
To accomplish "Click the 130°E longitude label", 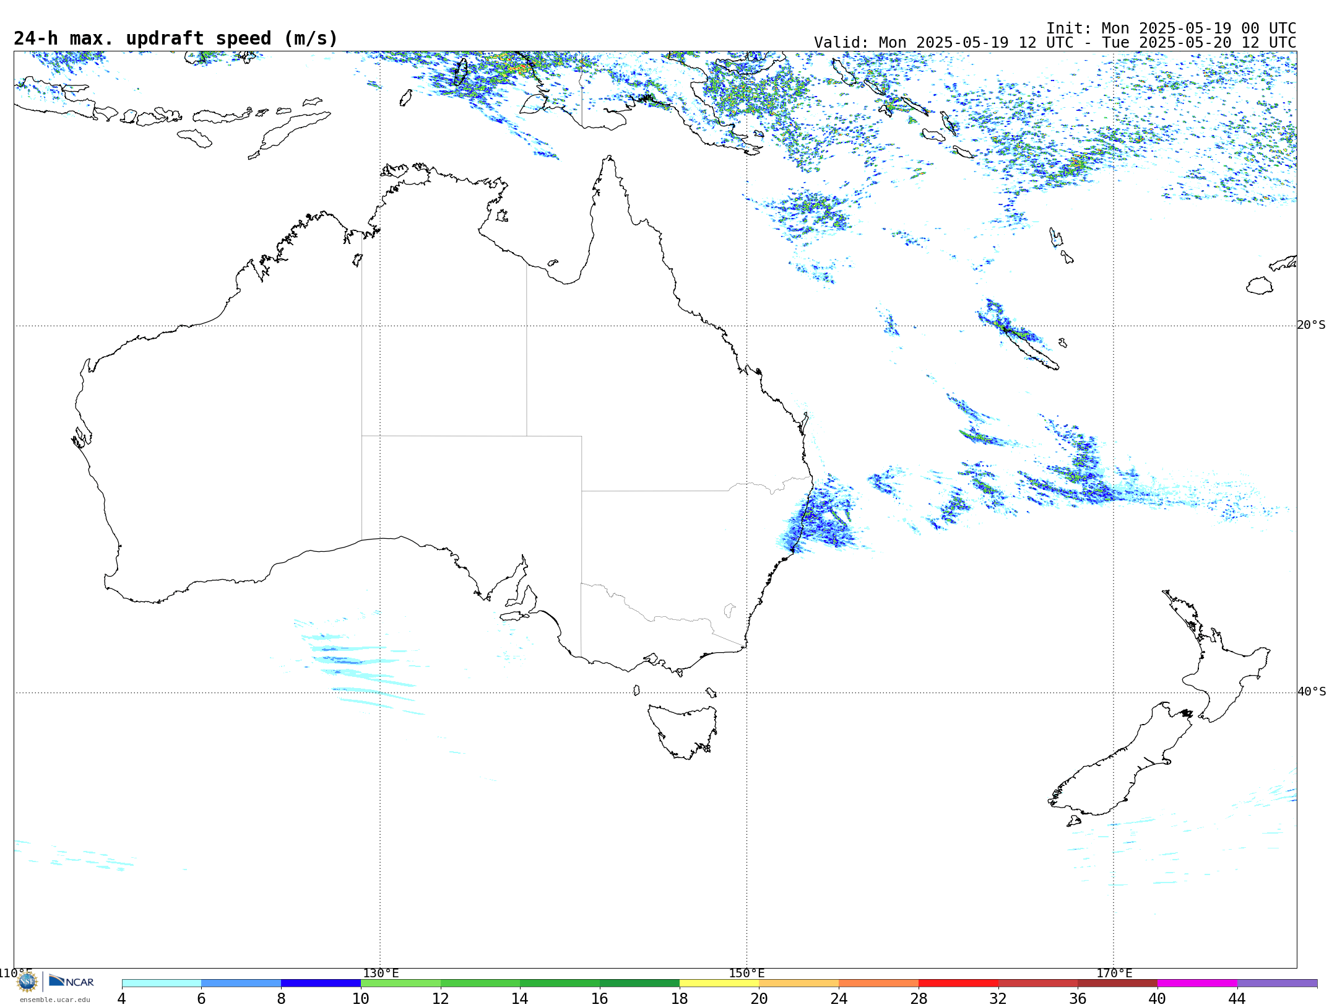I will pyautogui.click(x=381, y=973).
